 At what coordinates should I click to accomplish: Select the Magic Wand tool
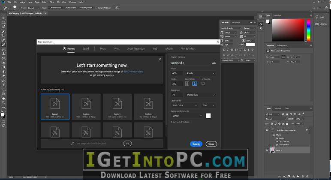3,31
